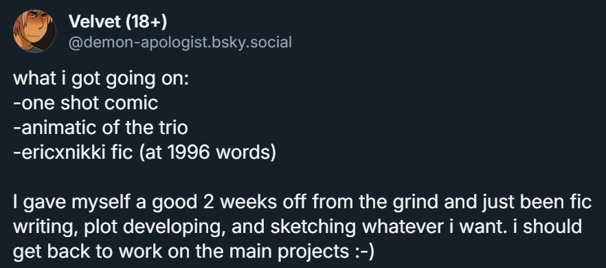Screen dimensions: 606x268
Task: Click the "-one shot comic" line
Action: pos(86,103)
